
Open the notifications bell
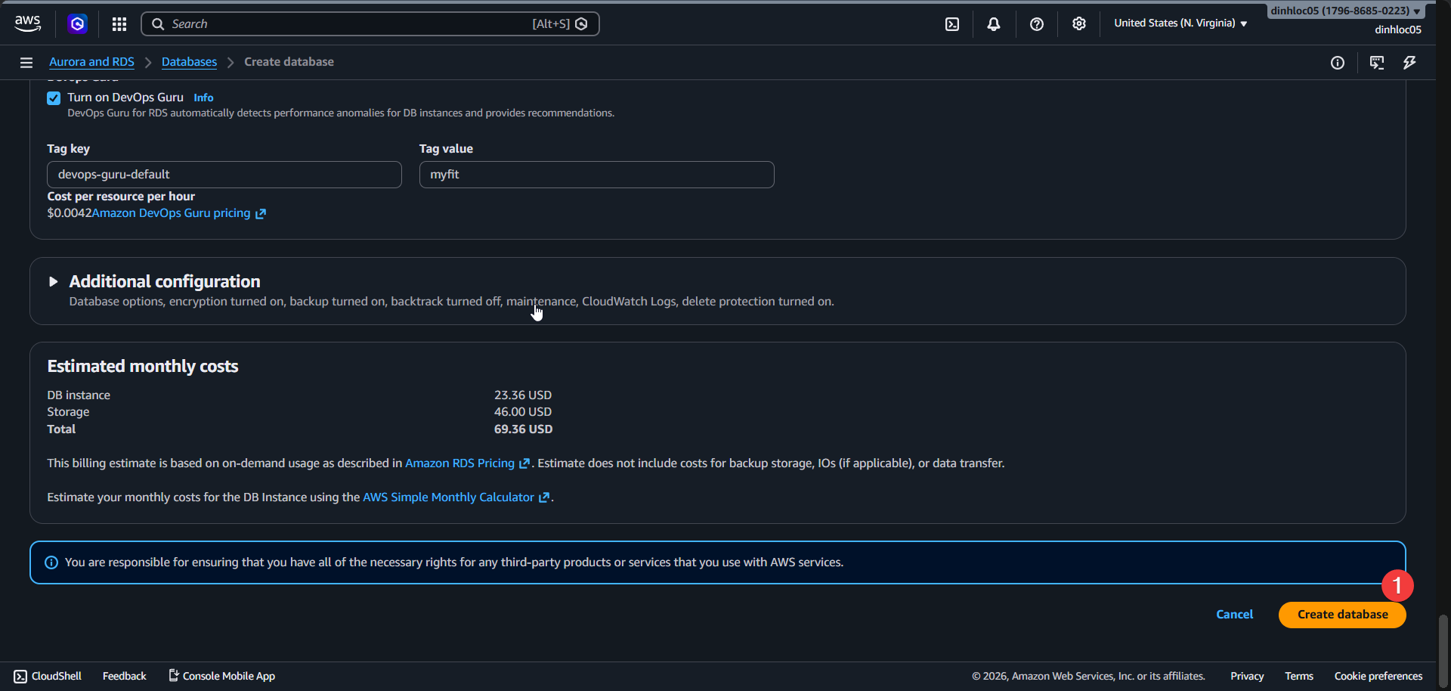pos(994,24)
